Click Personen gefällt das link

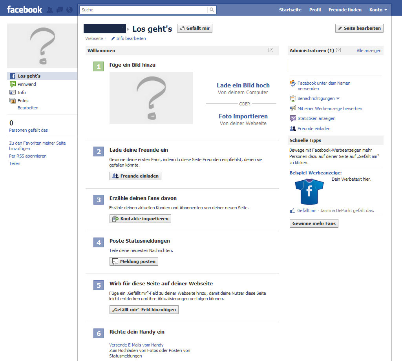(28, 130)
